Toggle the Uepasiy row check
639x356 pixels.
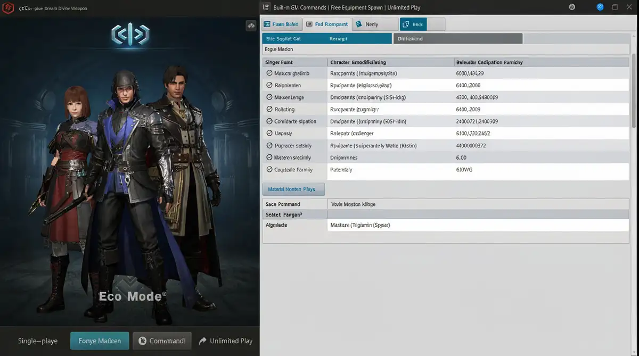coord(269,133)
